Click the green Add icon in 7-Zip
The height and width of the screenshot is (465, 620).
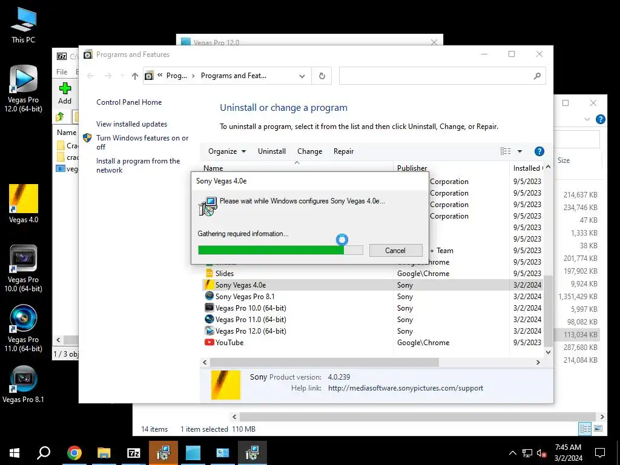coord(65,88)
